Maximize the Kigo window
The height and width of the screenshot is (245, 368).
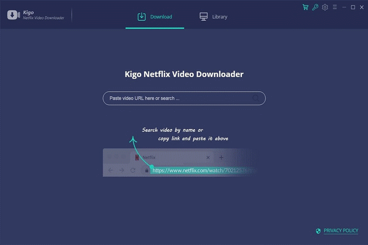(353, 7)
